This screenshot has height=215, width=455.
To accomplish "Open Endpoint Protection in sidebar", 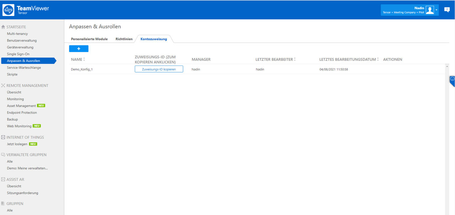I will tap(22, 112).
